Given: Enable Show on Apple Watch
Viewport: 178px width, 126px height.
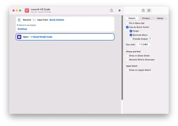Looking at the screenshot, I should 127,70.
